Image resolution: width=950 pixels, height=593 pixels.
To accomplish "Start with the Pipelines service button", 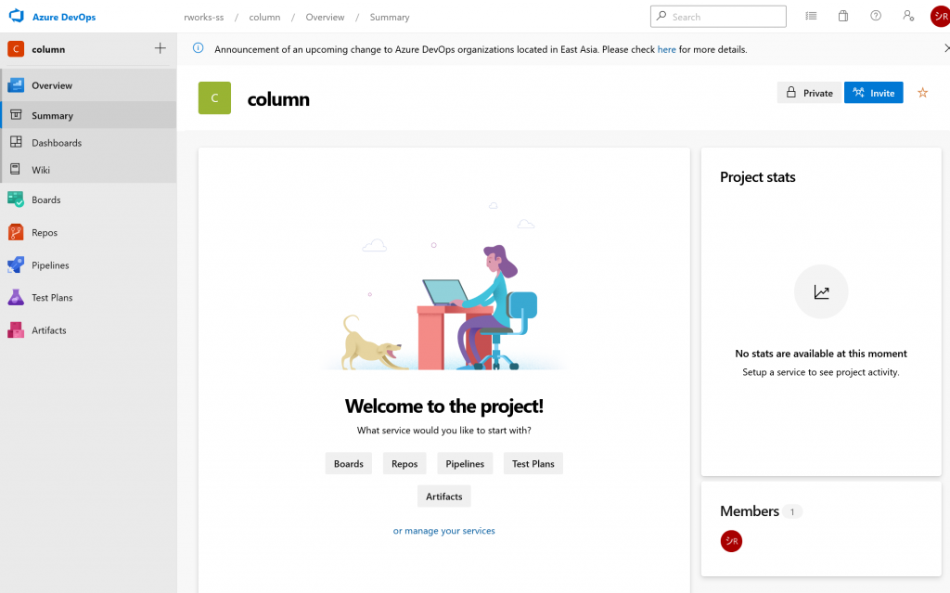I will click(x=465, y=464).
